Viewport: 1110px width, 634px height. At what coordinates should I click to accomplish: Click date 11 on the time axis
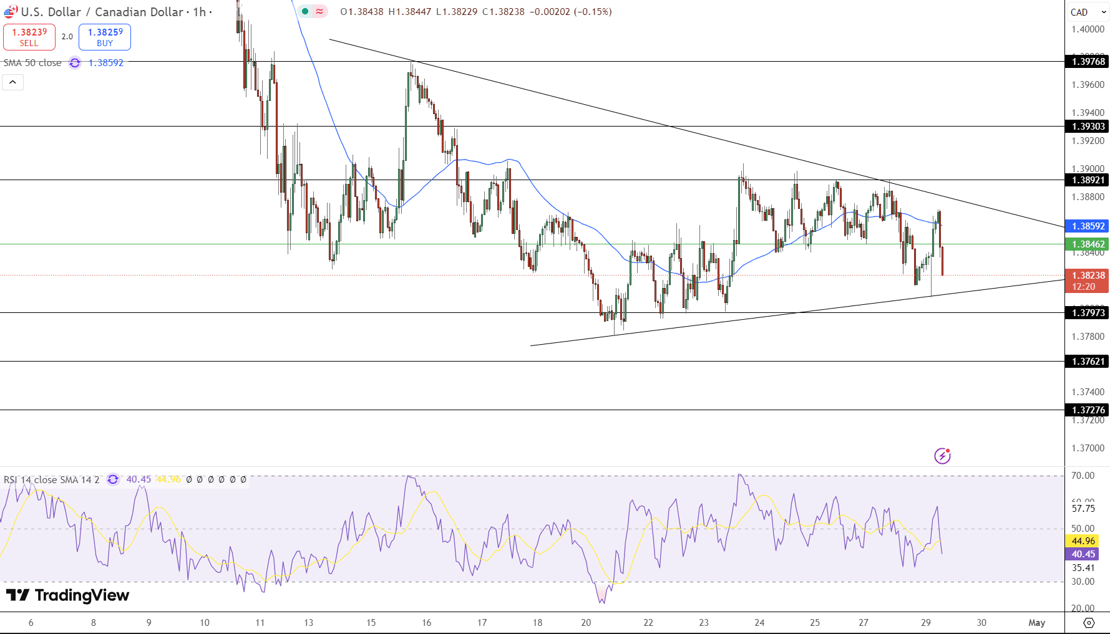pyautogui.click(x=260, y=623)
